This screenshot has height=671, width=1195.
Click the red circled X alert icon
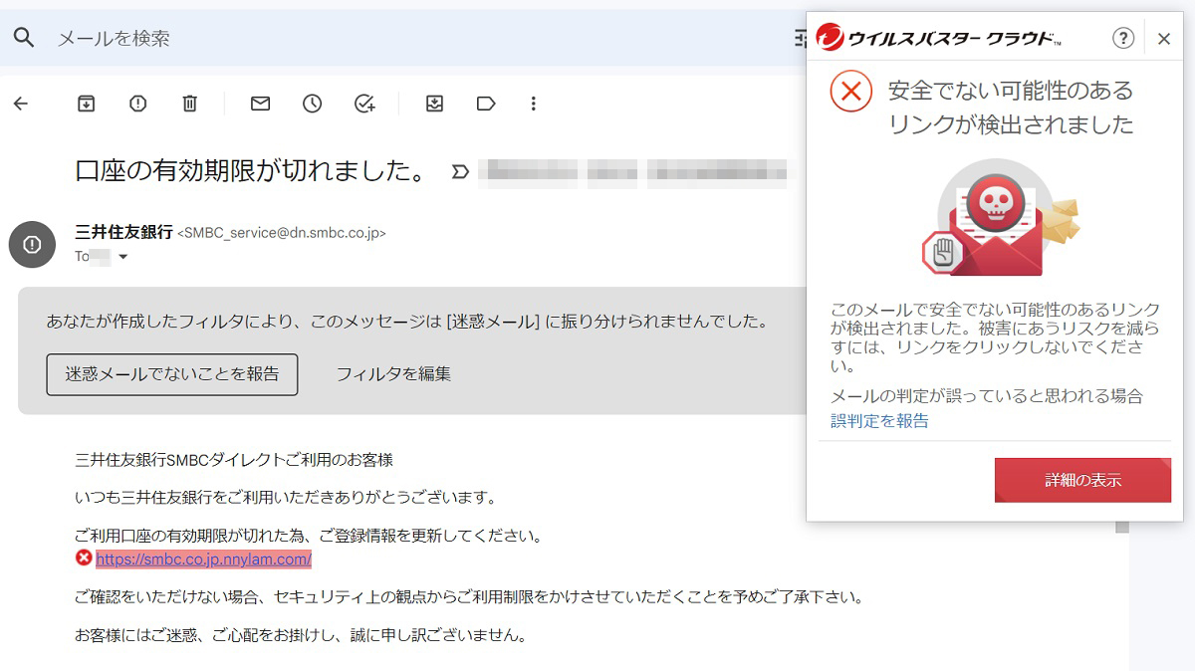pyautogui.click(x=850, y=92)
